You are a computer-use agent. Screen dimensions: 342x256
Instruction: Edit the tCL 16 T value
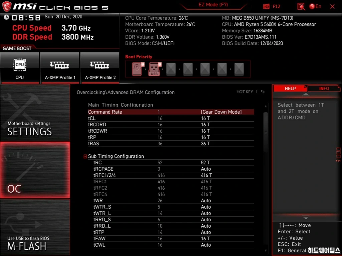pyautogui.click(x=205, y=118)
